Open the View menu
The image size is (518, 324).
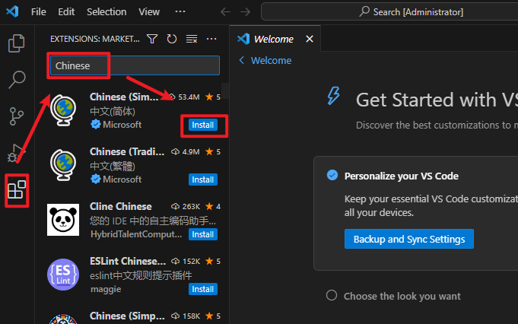click(149, 12)
